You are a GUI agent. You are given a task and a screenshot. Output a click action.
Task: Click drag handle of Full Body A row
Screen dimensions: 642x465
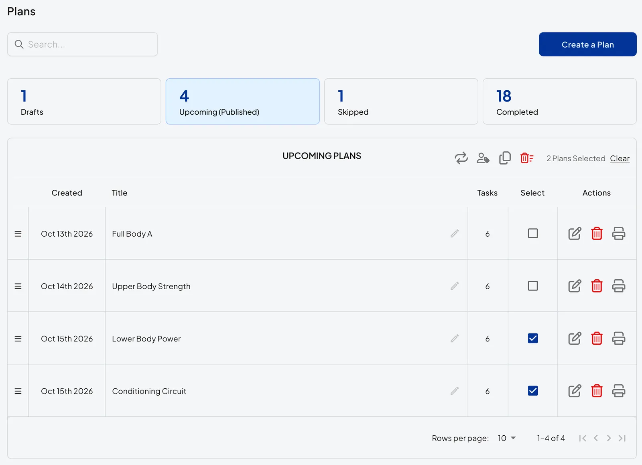tap(18, 234)
